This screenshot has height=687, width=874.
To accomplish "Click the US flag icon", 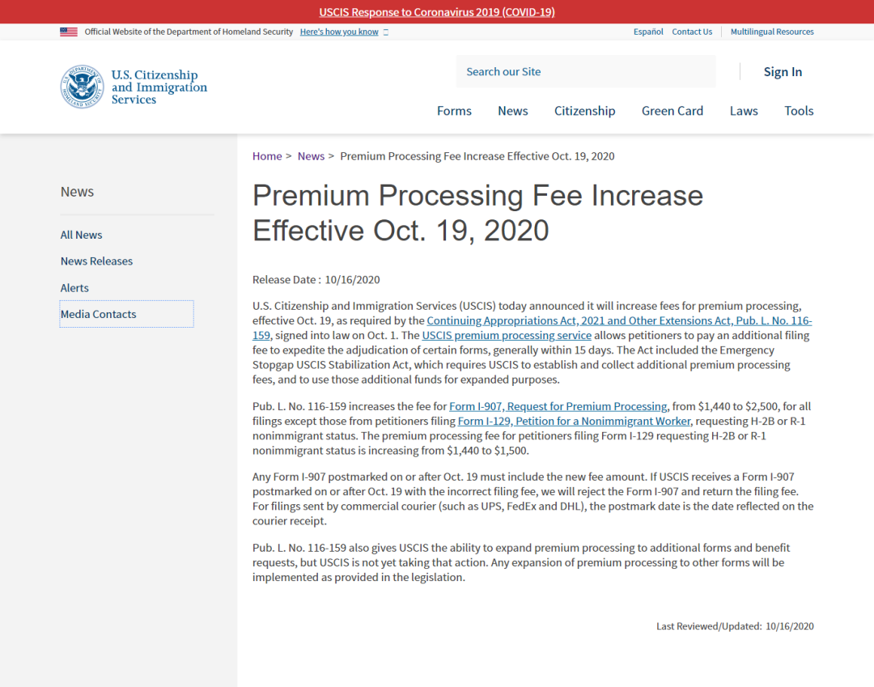I will (x=69, y=32).
